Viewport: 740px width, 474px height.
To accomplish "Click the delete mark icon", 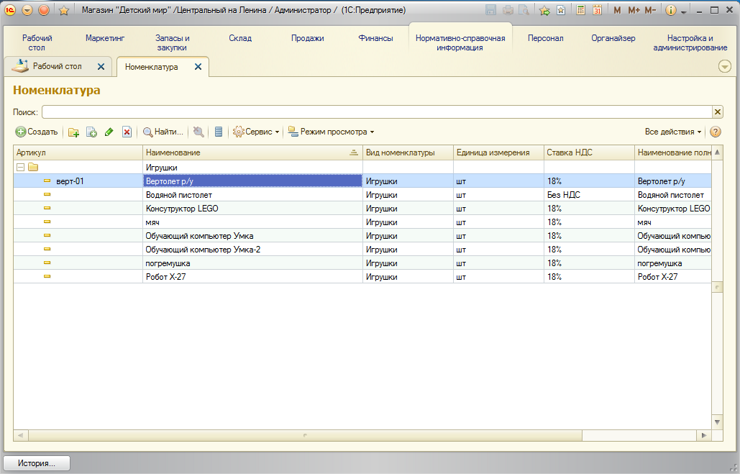I will [127, 132].
